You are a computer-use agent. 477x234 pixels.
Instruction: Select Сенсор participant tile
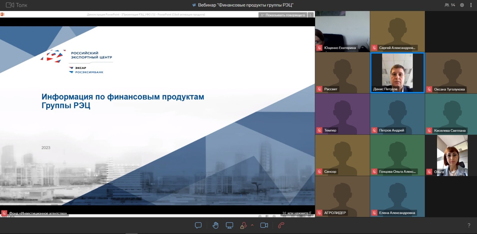coord(343,155)
